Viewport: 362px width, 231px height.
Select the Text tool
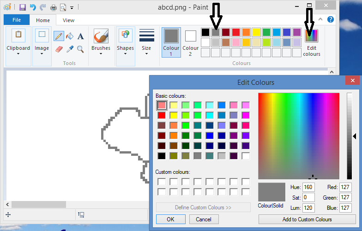pos(80,36)
